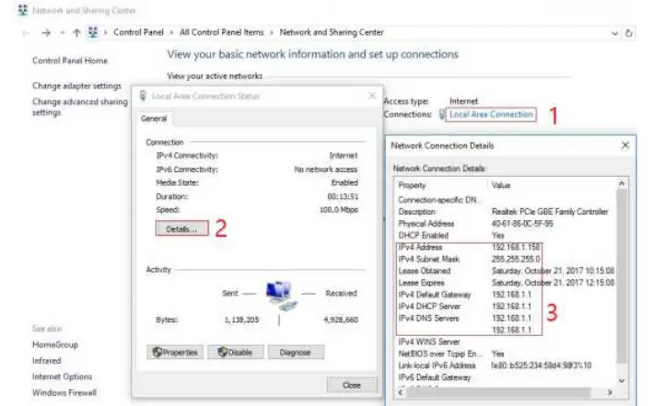Click the network activity computers icon
The image size is (664, 406).
(281, 296)
